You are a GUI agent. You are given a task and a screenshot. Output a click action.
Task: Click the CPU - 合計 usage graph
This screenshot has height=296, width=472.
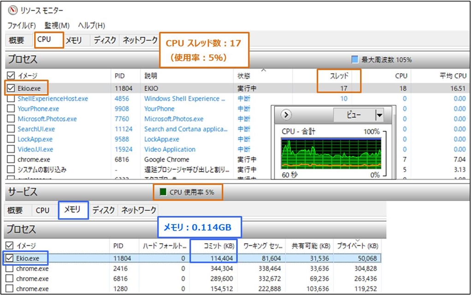[x=331, y=153]
